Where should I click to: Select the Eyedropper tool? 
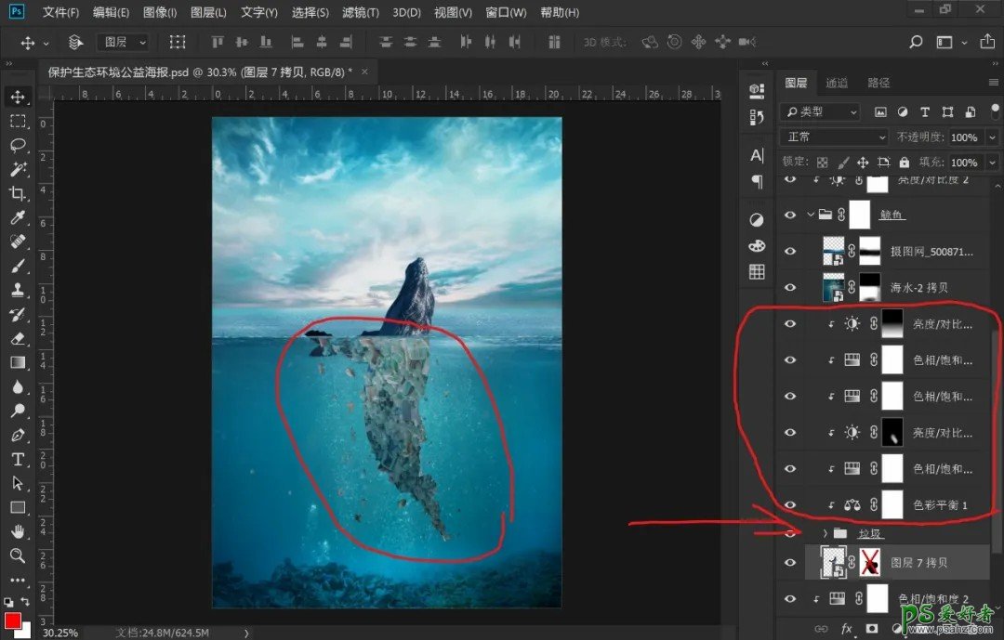(18, 217)
